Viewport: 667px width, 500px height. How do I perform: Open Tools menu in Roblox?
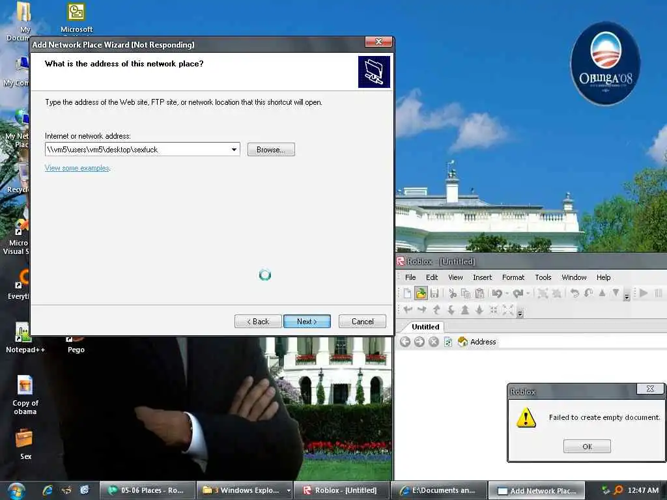click(543, 277)
